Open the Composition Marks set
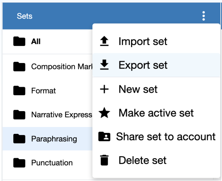Screen dimensions: 222x181 coord(47,66)
